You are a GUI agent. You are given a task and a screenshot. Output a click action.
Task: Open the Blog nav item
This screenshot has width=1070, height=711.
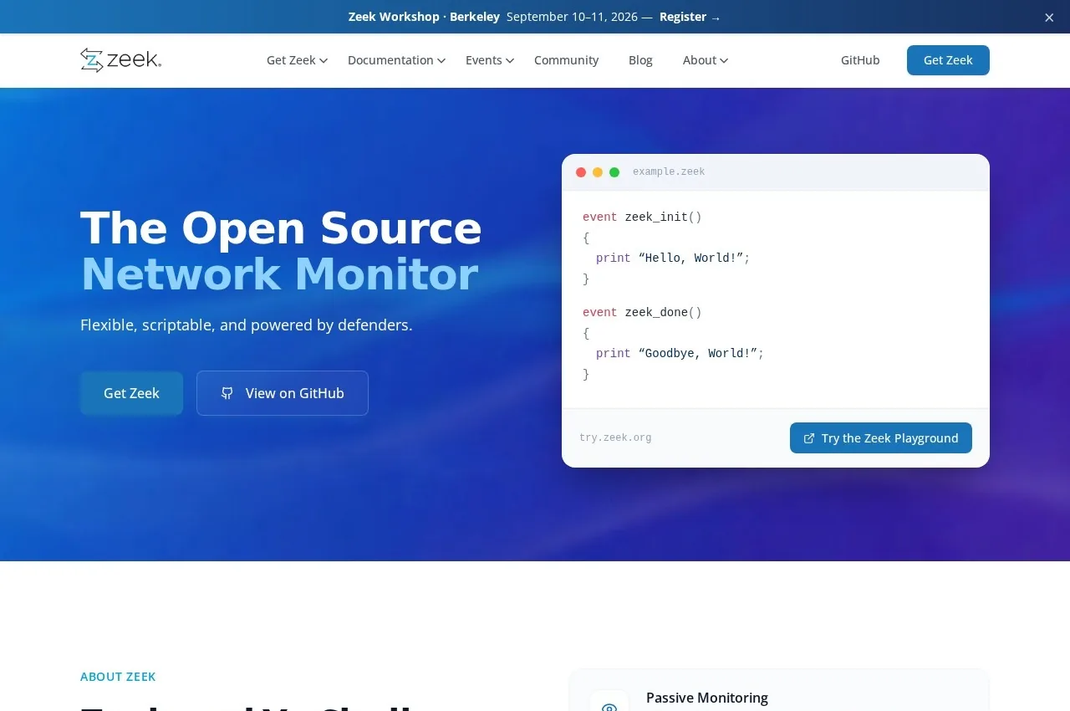pos(640,60)
